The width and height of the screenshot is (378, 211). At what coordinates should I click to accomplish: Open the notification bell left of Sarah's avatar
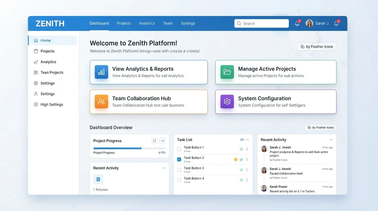[x=297, y=23]
